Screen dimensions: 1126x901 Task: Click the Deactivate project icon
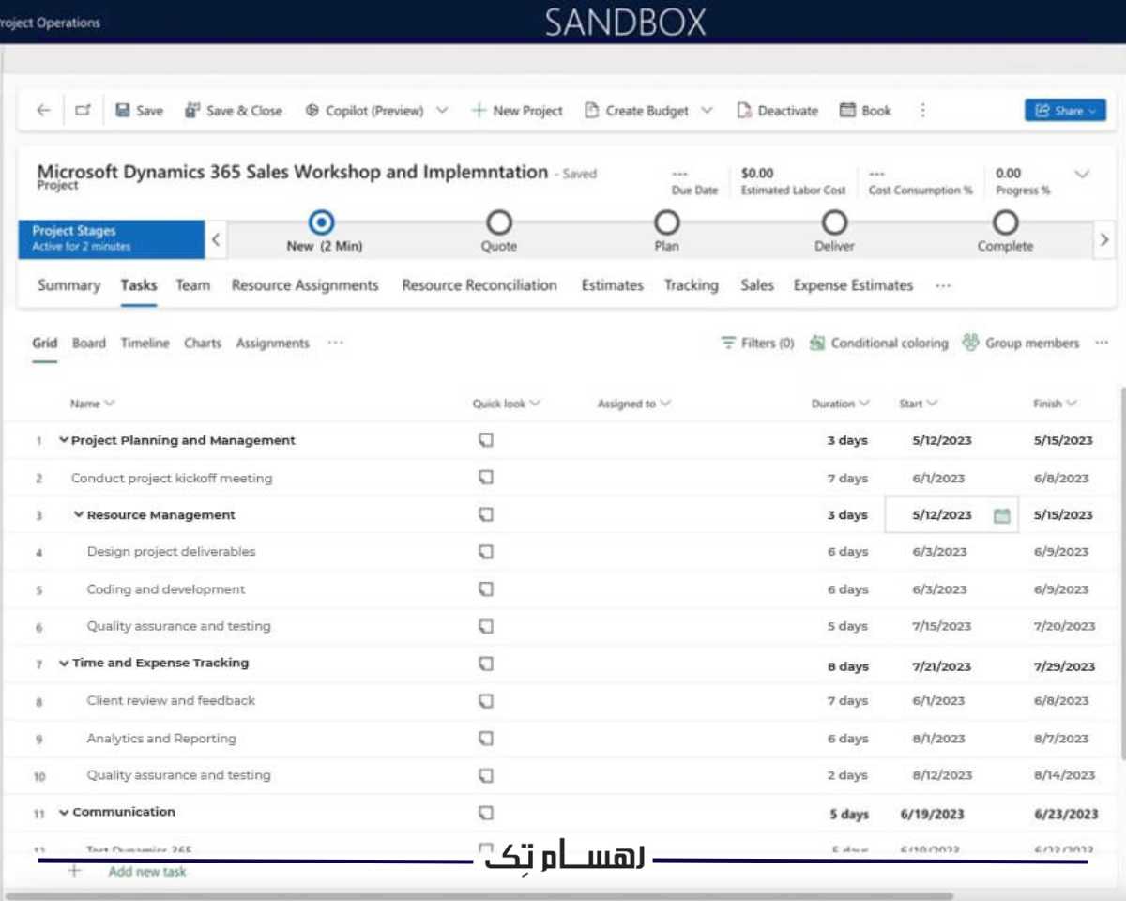(744, 111)
